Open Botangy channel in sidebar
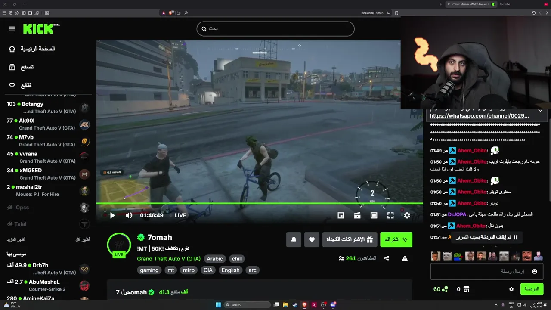The width and height of the screenshot is (551, 310). [x=48, y=108]
